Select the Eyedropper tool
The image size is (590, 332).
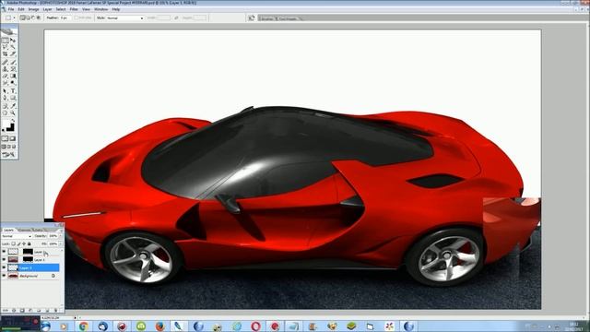pyautogui.click(x=13, y=106)
